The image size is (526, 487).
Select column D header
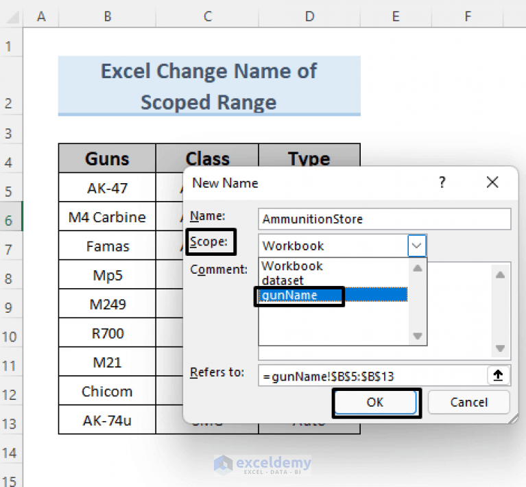[309, 16]
